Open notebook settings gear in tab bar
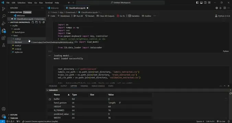 click(x=217, y=8)
